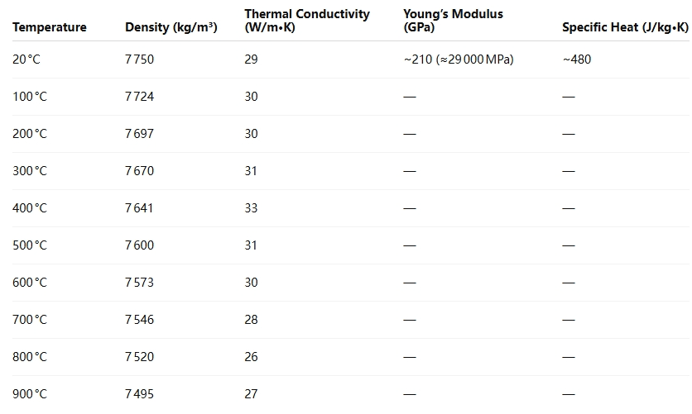This screenshot has width=692, height=414.
Task: Click the Density (kg/m³) column header
Action: pos(171,27)
